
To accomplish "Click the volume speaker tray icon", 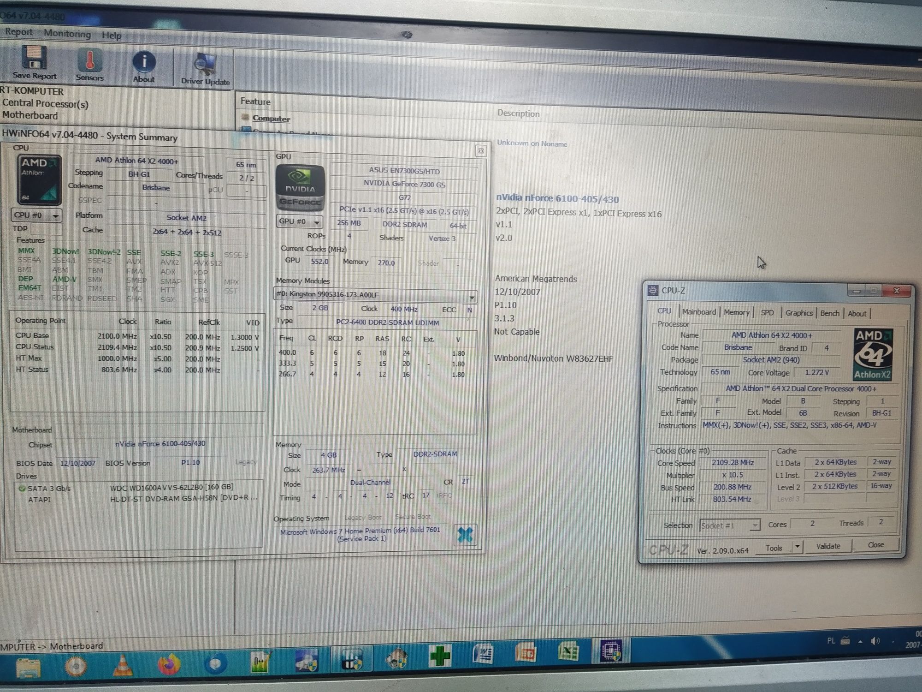I will tap(875, 641).
